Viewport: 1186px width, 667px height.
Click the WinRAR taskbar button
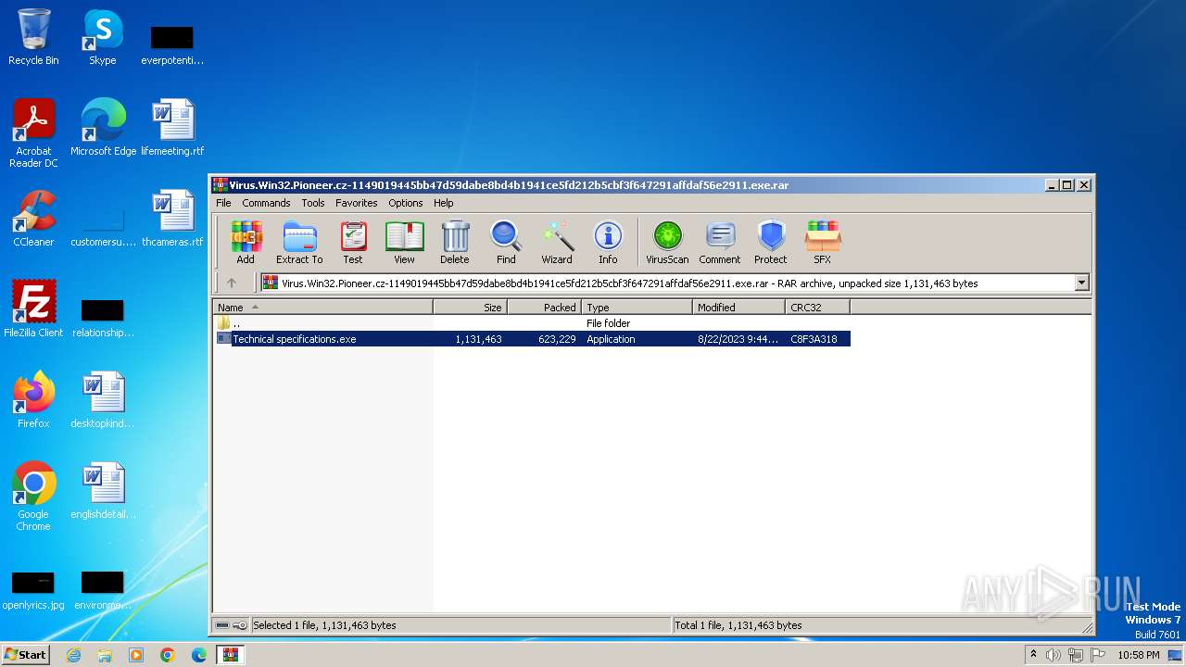(x=230, y=655)
